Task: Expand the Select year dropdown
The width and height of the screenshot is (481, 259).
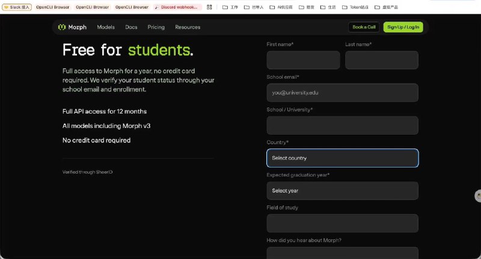Action: click(x=342, y=190)
